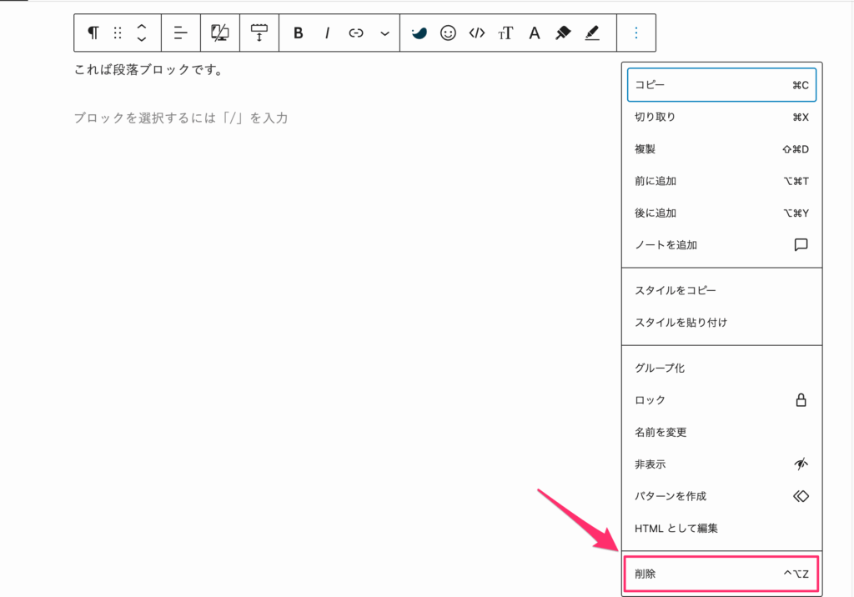Screen dimensions: 854x597
Task: Select the block drag handle icon
Action: click(117, 33)
